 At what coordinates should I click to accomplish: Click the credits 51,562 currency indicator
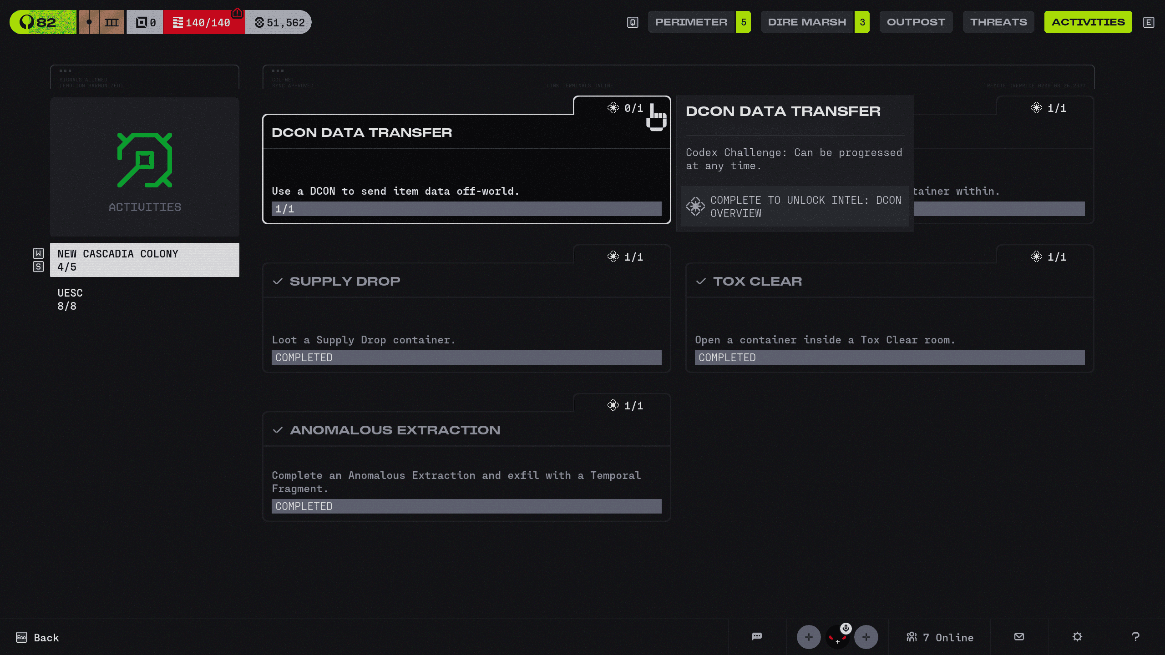click(x=279, y=22)
